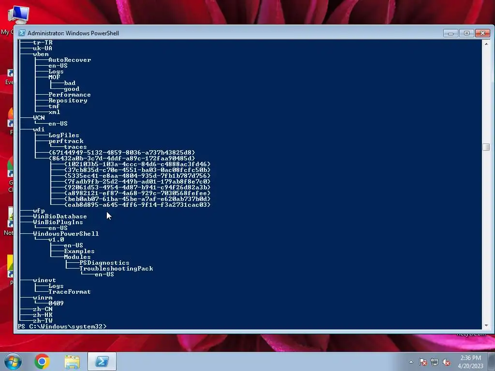
Task: Click the good folder under MOF
Action: [72, 89]
